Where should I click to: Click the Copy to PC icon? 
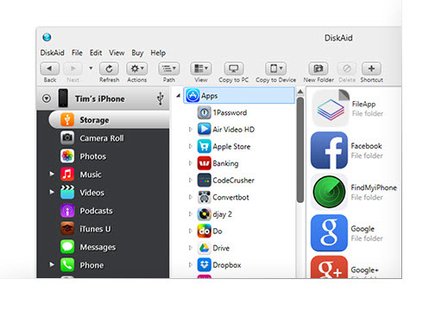233,68
